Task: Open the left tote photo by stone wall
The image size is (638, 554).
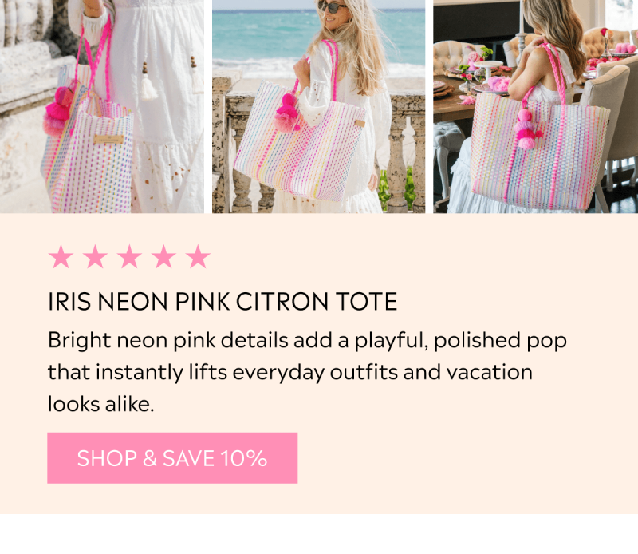Action: [102, 106]
